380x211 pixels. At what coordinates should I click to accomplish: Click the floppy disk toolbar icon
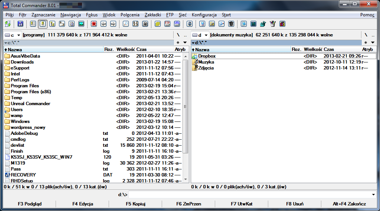tap(20, 24)
